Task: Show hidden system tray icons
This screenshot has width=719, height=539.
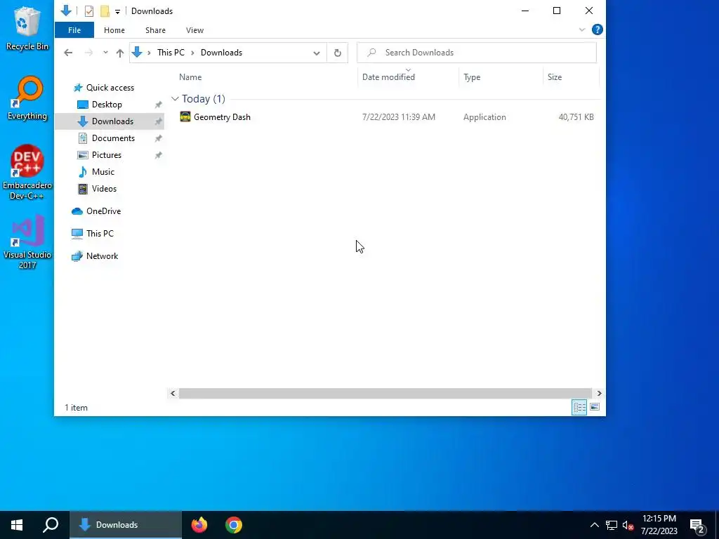Action: tap(594, 525)
